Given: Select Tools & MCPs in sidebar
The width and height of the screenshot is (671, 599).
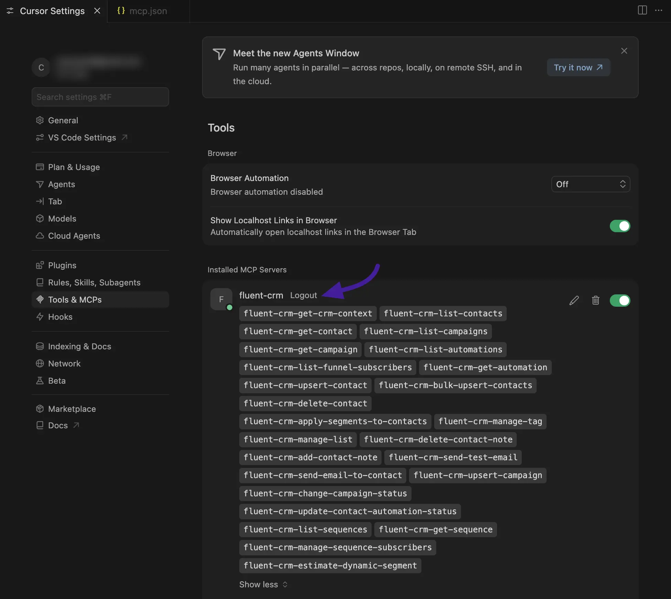Looking at the screenshot, I should pos(100,299).
